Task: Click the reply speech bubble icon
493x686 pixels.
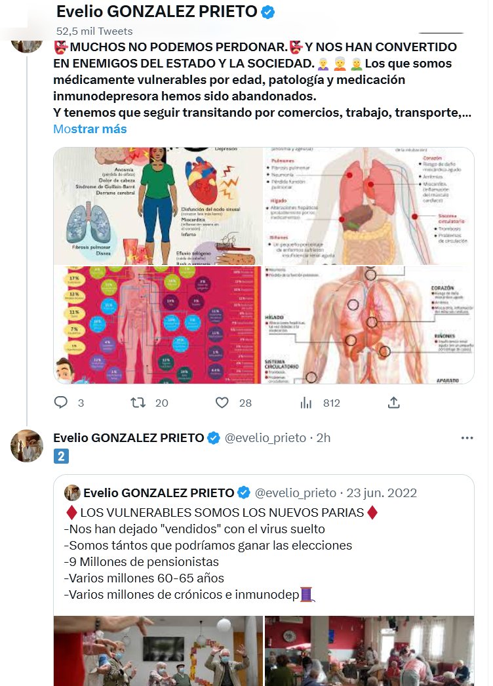Action: tap(61, 403)
